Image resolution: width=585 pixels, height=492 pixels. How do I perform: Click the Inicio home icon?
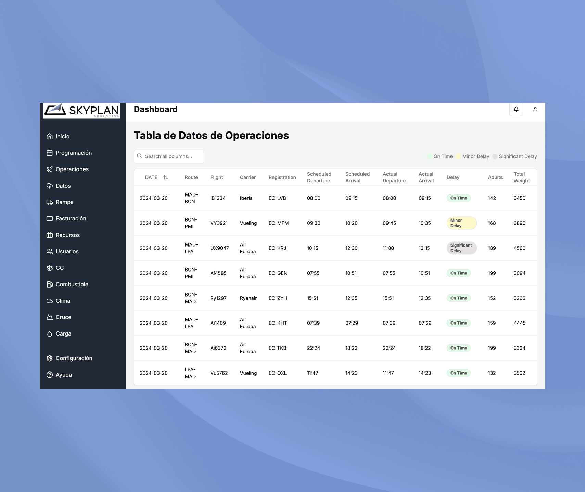click(x=50, y=136)
